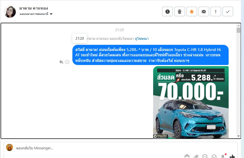
Task: Mark conversation unread via envelope icon
Action: (204, 11)
